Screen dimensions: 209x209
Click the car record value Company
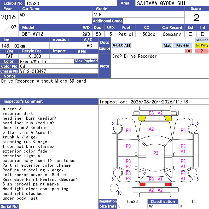click(x=172, y=34)
